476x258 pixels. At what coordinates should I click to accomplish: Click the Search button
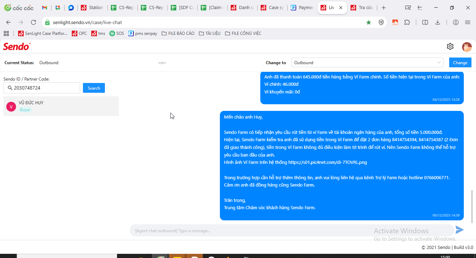(94, 88)
